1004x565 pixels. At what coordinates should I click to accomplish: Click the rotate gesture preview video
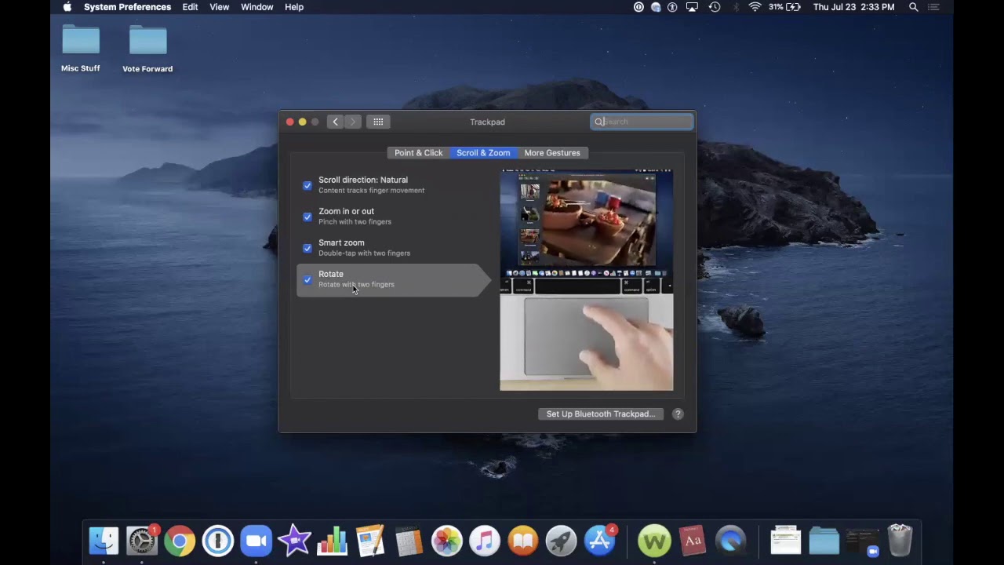click(x=587, y=280)
